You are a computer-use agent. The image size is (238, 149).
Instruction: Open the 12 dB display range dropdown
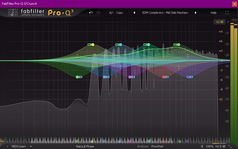(x=220, y=22)
